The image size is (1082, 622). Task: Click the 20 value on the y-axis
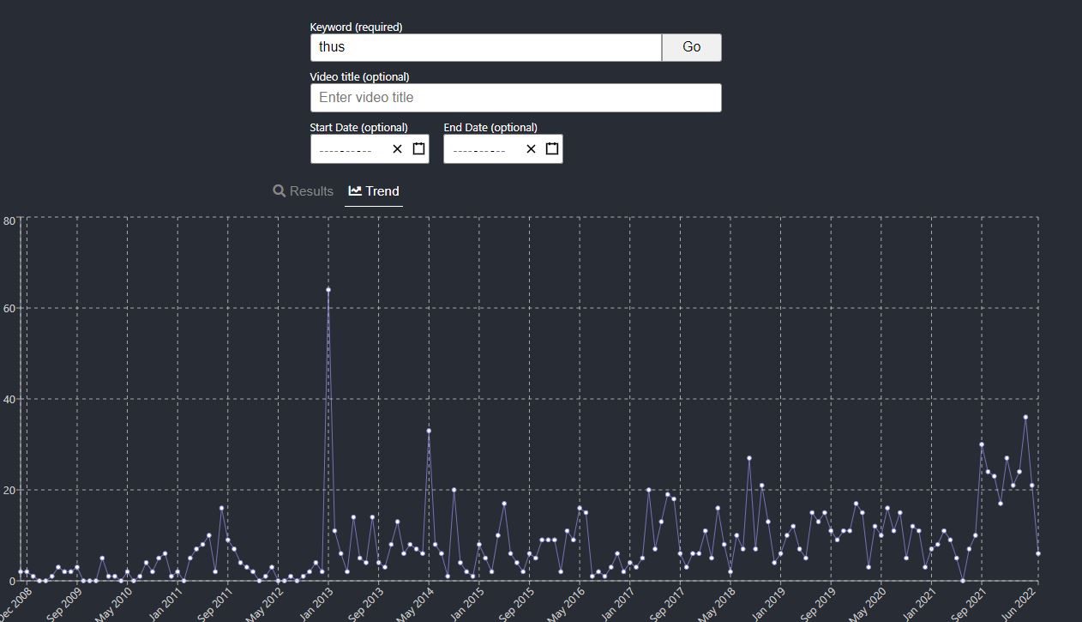pyautogui.click(x=9, y=490)
